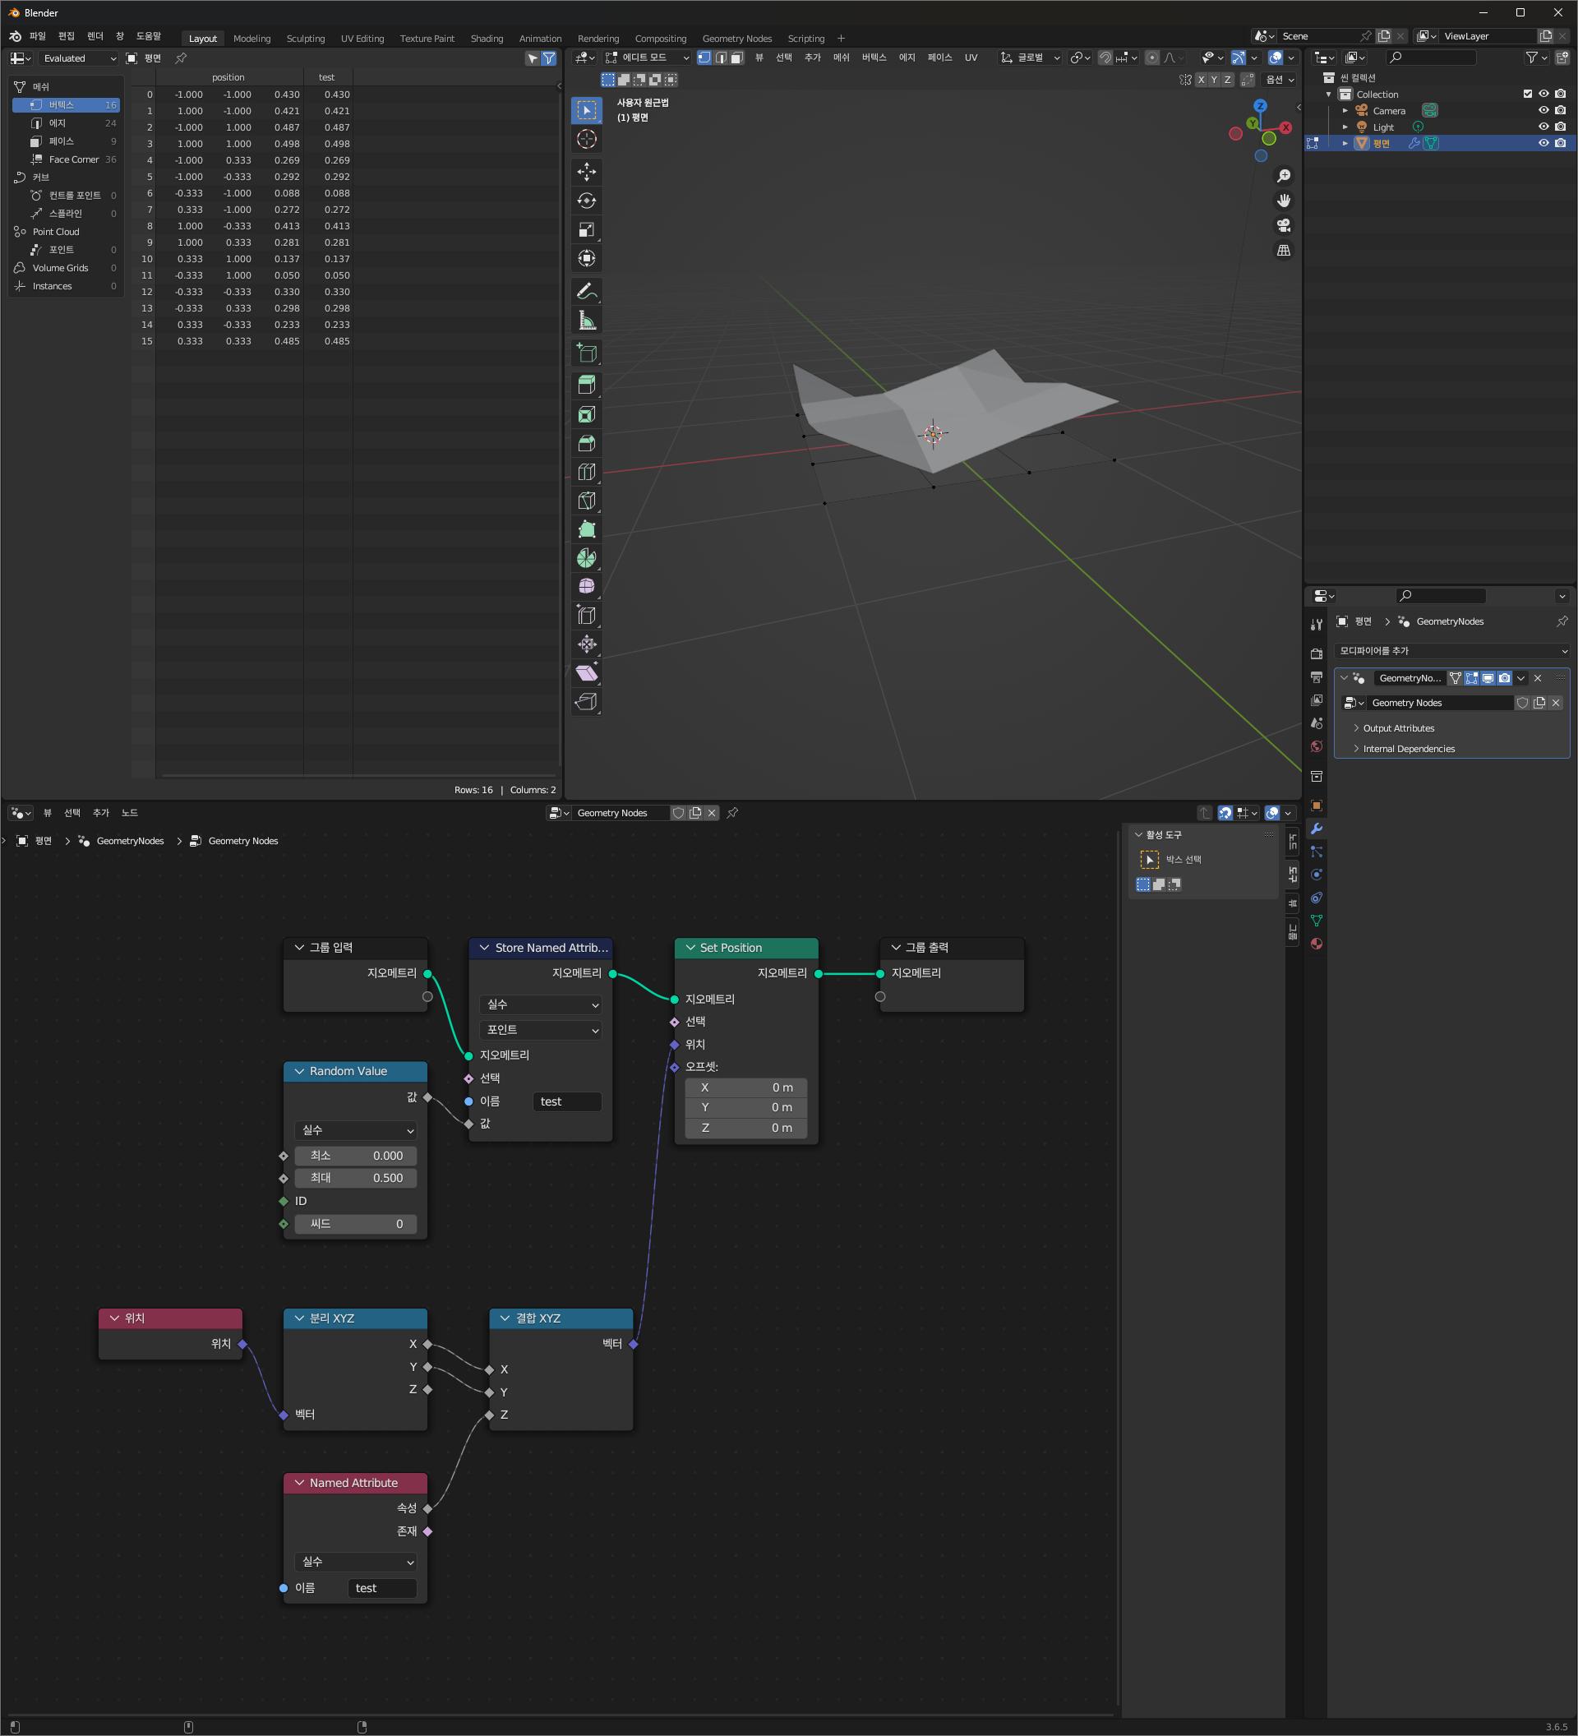
Task: Uncheck the Collection exclude checkbox
Action: pos(1527,94)
